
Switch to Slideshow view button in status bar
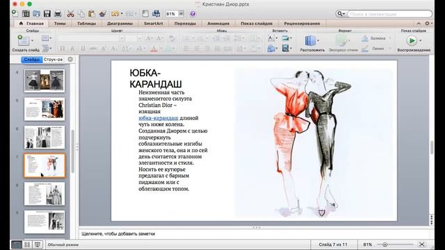[x=38, y=244]
